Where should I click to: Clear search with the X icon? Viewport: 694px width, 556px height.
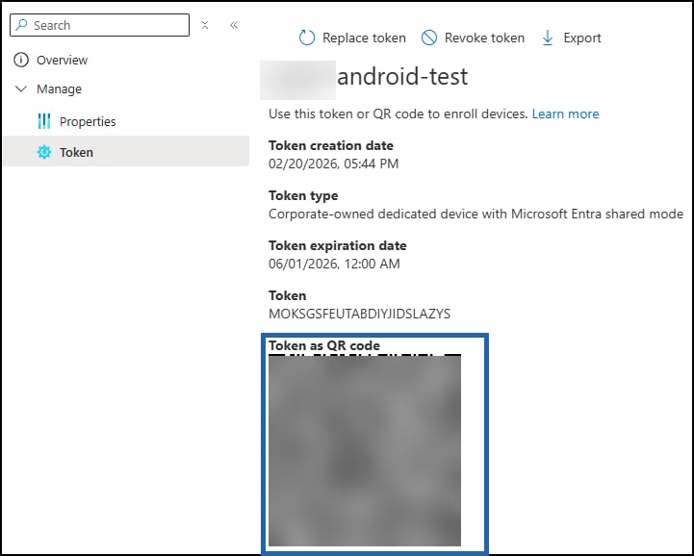tap(205, 25)
